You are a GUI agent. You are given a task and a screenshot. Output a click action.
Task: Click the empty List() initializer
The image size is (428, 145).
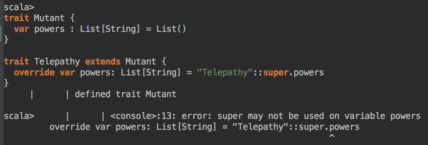click(x=171, y=29)
